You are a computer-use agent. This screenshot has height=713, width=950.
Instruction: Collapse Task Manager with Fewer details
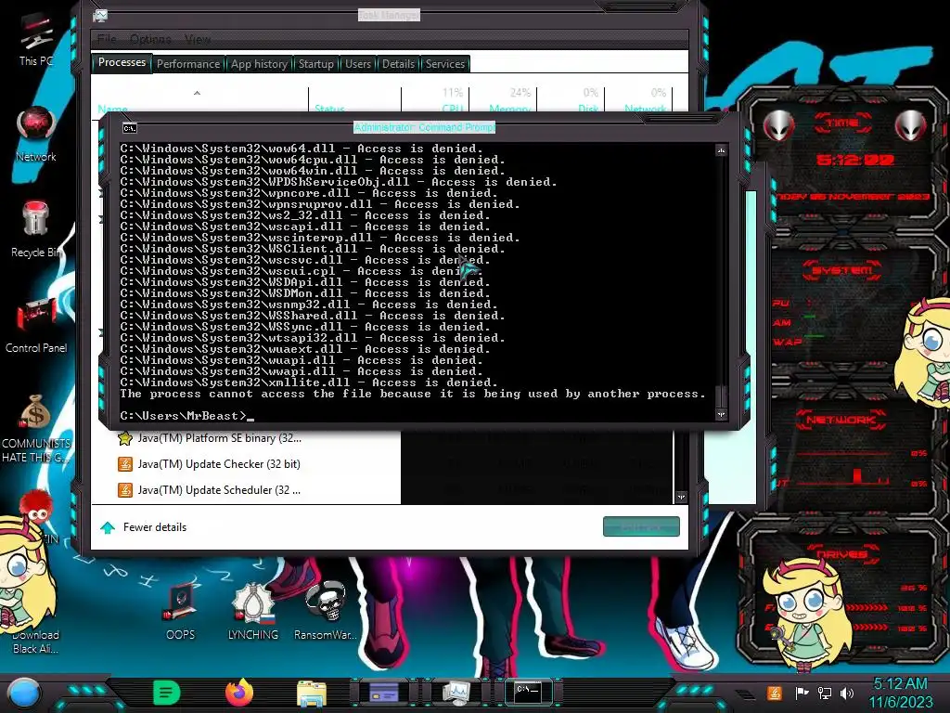click(144, 527)
